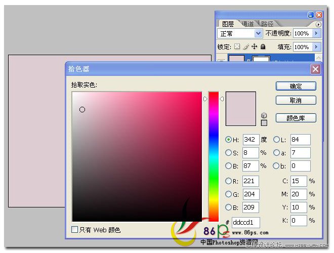This screenshot has width=334, height=253.
Task: Click layers list scroll up arrow
Action: 318,58
